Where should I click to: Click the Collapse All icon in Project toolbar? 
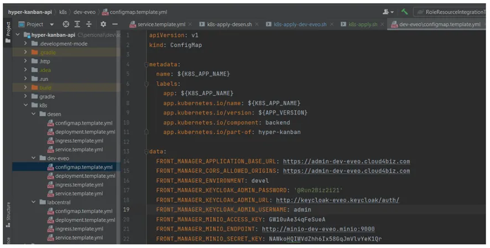[88, 24]
